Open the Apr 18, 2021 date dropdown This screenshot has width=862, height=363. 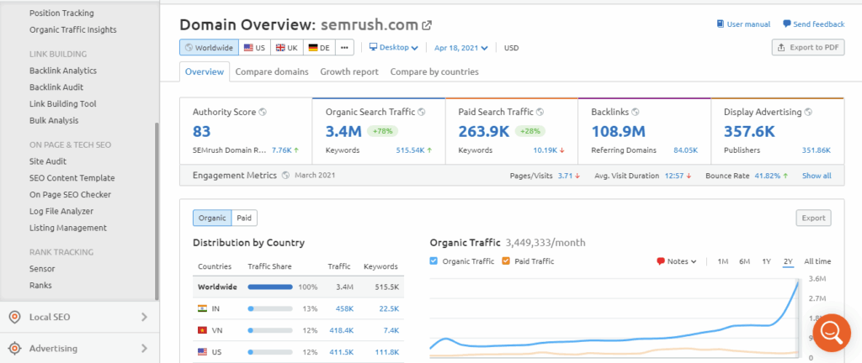coord(463,48)
